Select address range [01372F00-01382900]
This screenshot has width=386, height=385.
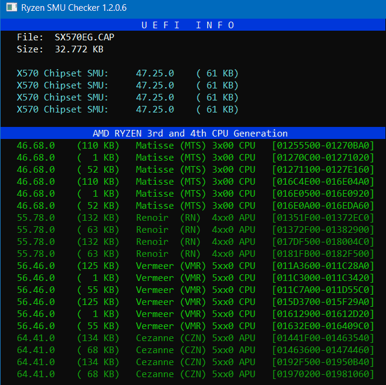(323, 230)
